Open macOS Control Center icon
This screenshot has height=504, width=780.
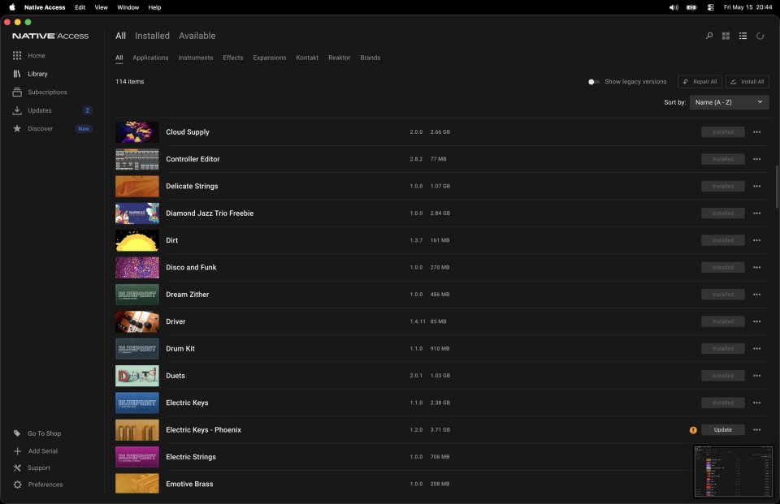pos(710,7)
